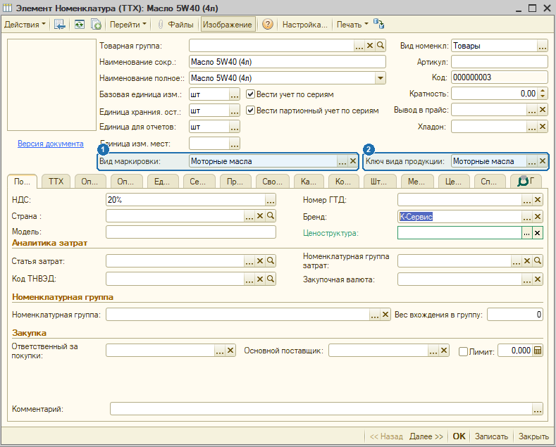Open selection for Вид номенкл. Товары
Image resolution: width=556 pixels, height=447 pixels.
coord(542,46)
